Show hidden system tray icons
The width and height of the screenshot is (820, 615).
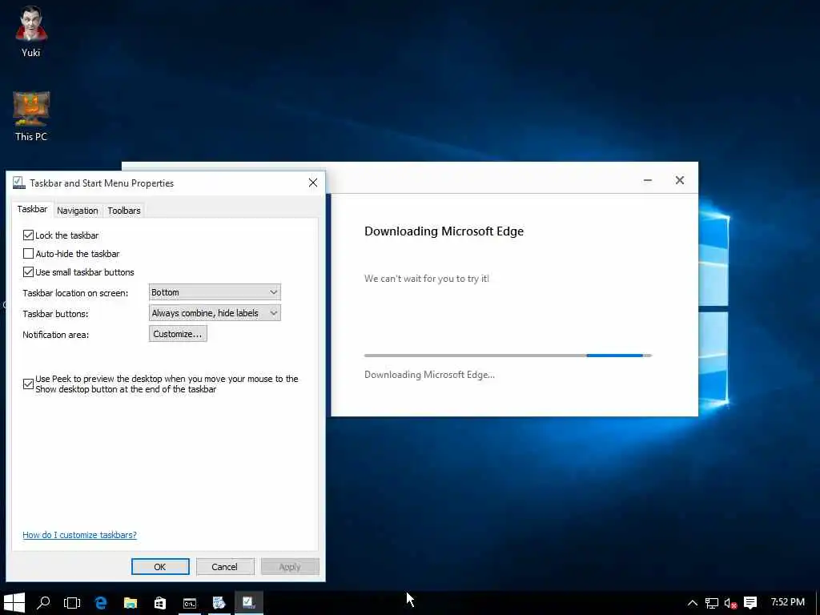tap(693, 603)
